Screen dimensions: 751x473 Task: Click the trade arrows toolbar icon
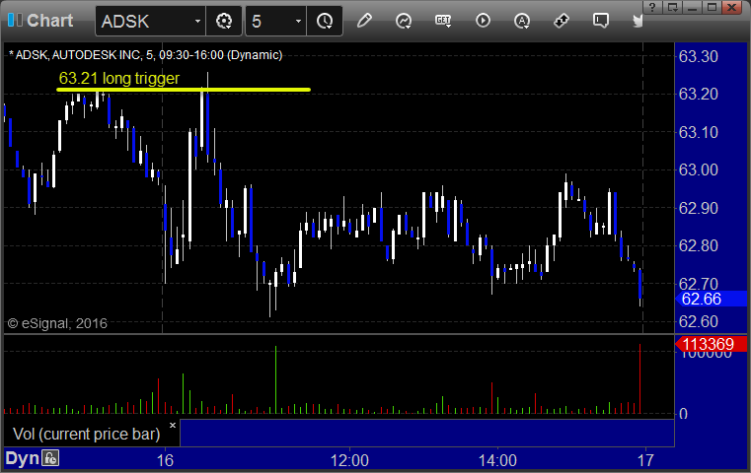[x=561, y=21]
